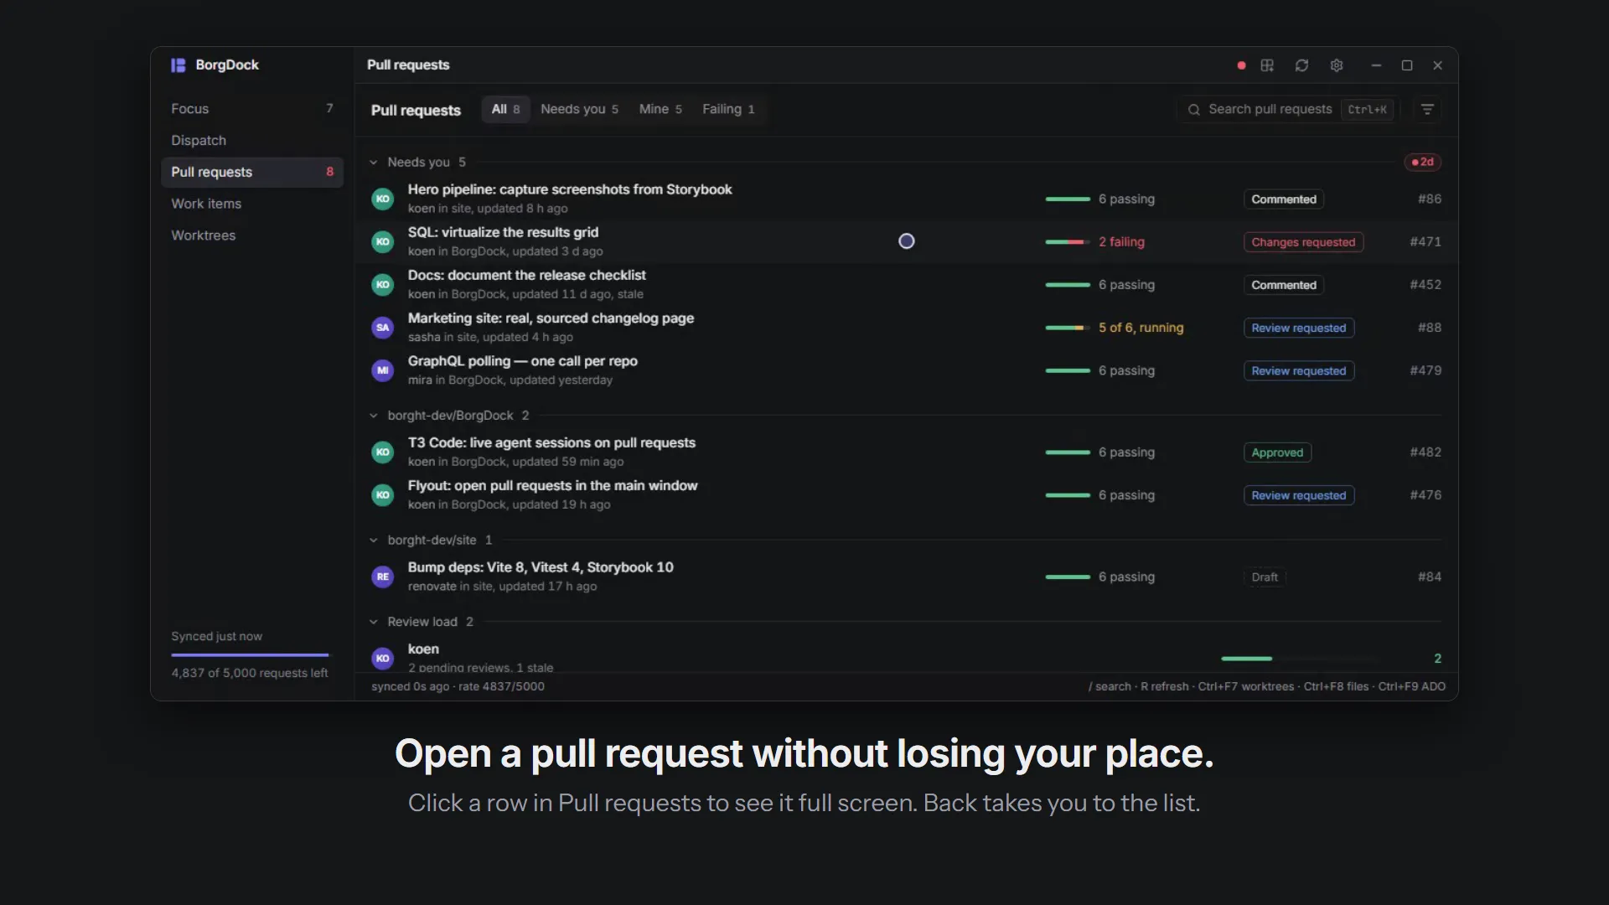Click the 2 failing checks status
Screen dimensions: 1609x905
pyautogui.click(x=1121, y=242)
